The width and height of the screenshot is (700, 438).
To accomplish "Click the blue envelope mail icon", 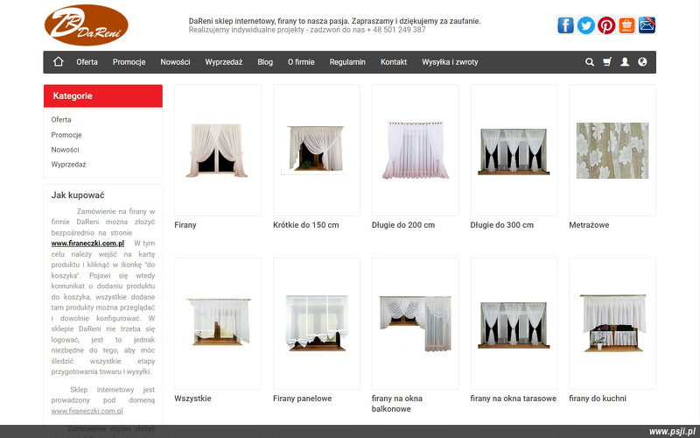I will (x=647, y=25).
